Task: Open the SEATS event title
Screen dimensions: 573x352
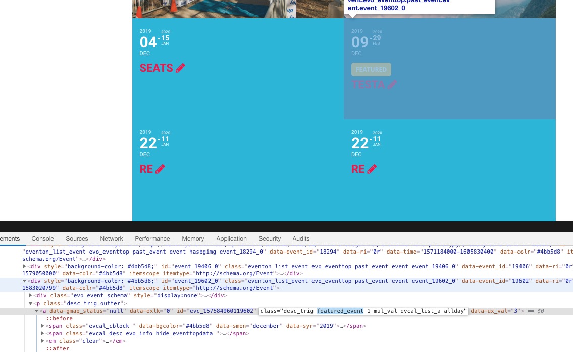Action: [x=156, y=68]
